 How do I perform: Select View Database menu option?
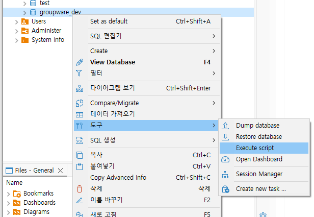(x=113, y=62)
